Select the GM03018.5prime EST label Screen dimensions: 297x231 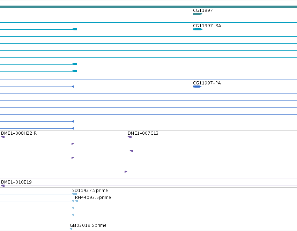[88, 225]
